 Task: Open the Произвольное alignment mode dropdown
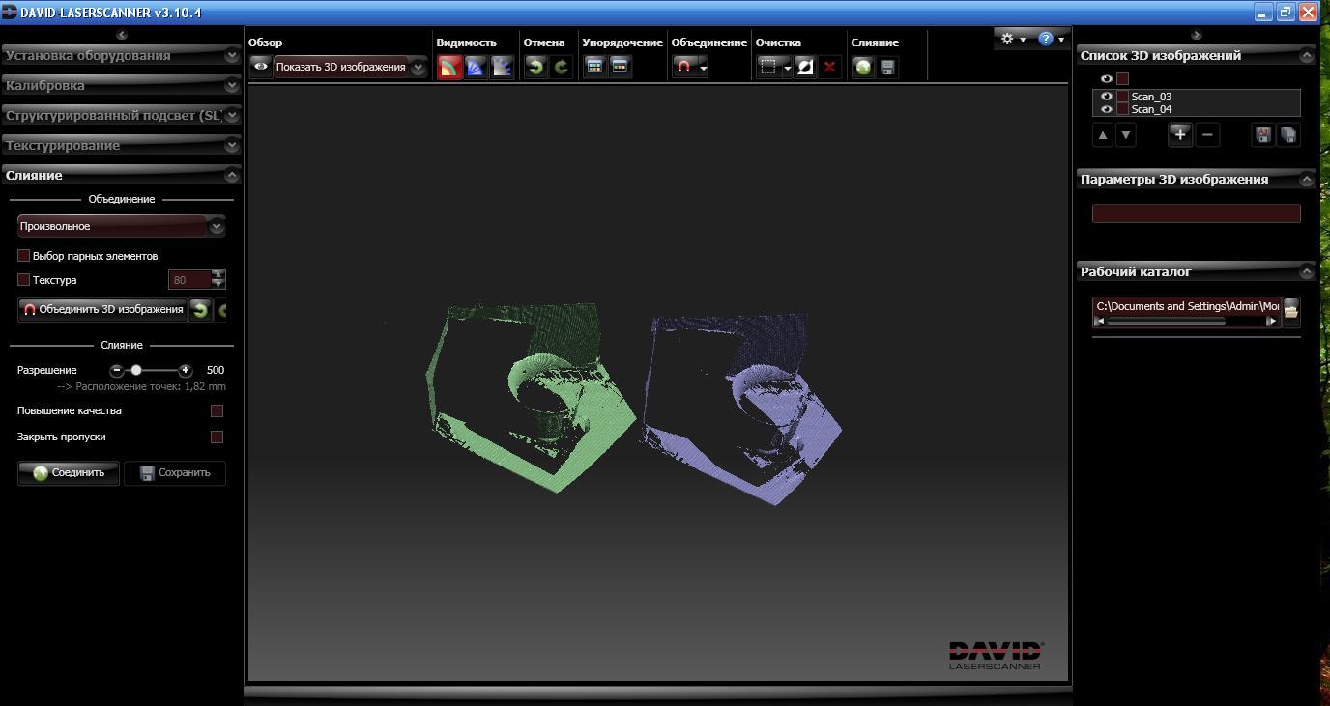tap(217, 226)
